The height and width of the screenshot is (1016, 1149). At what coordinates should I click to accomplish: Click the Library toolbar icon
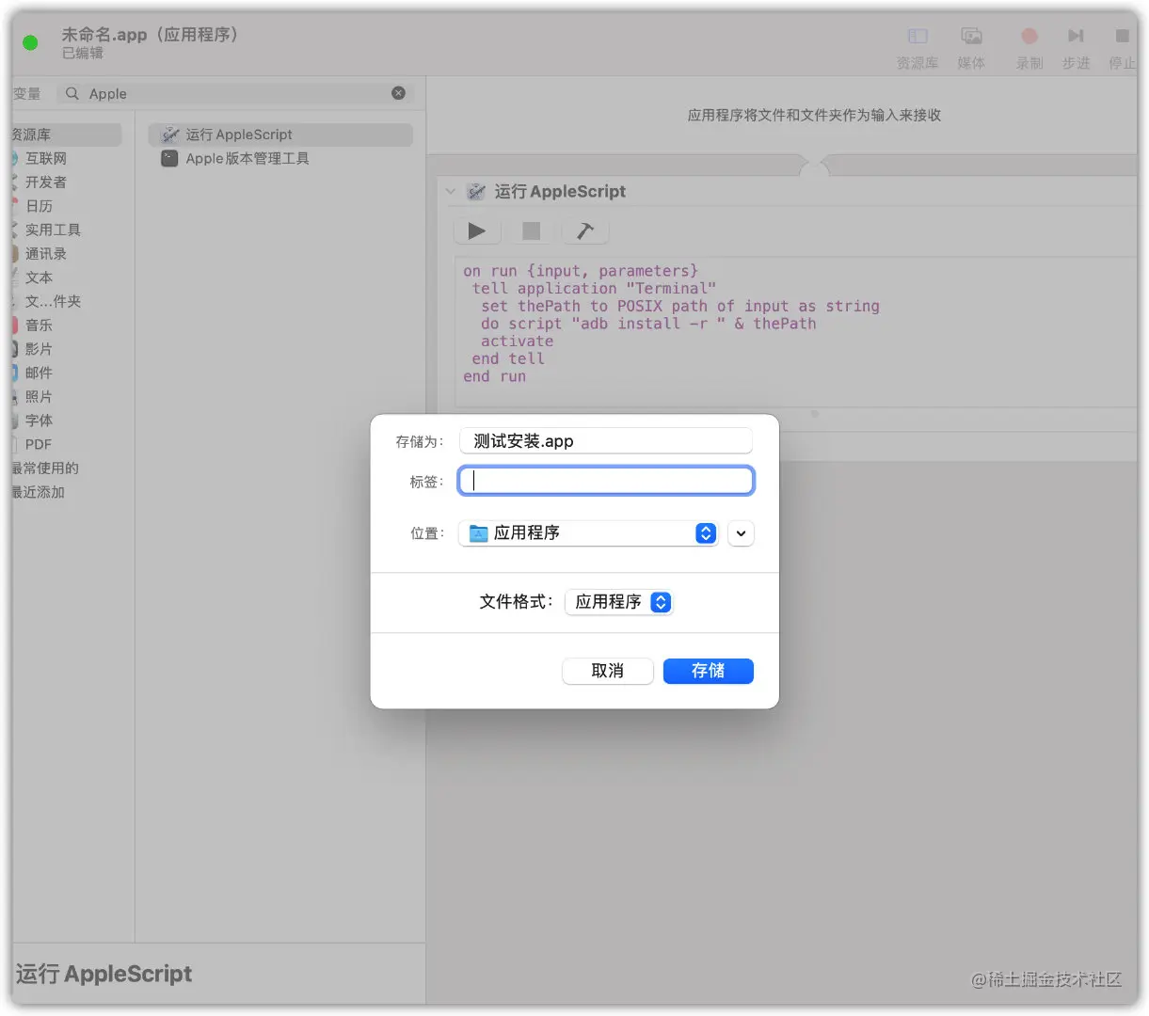point(918,36)
